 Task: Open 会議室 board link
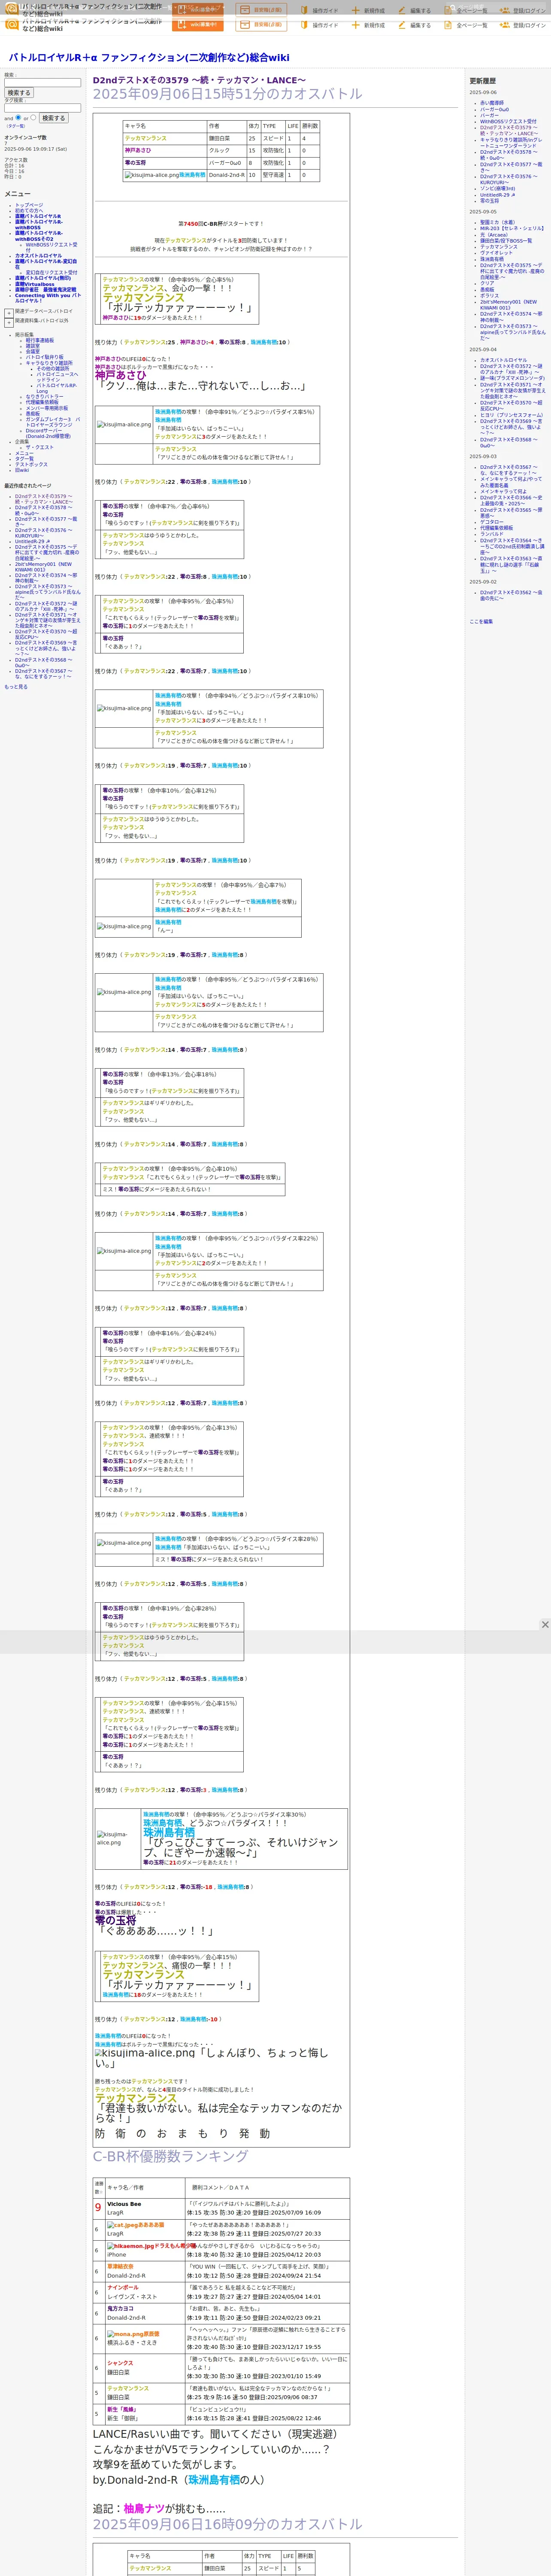33,351
